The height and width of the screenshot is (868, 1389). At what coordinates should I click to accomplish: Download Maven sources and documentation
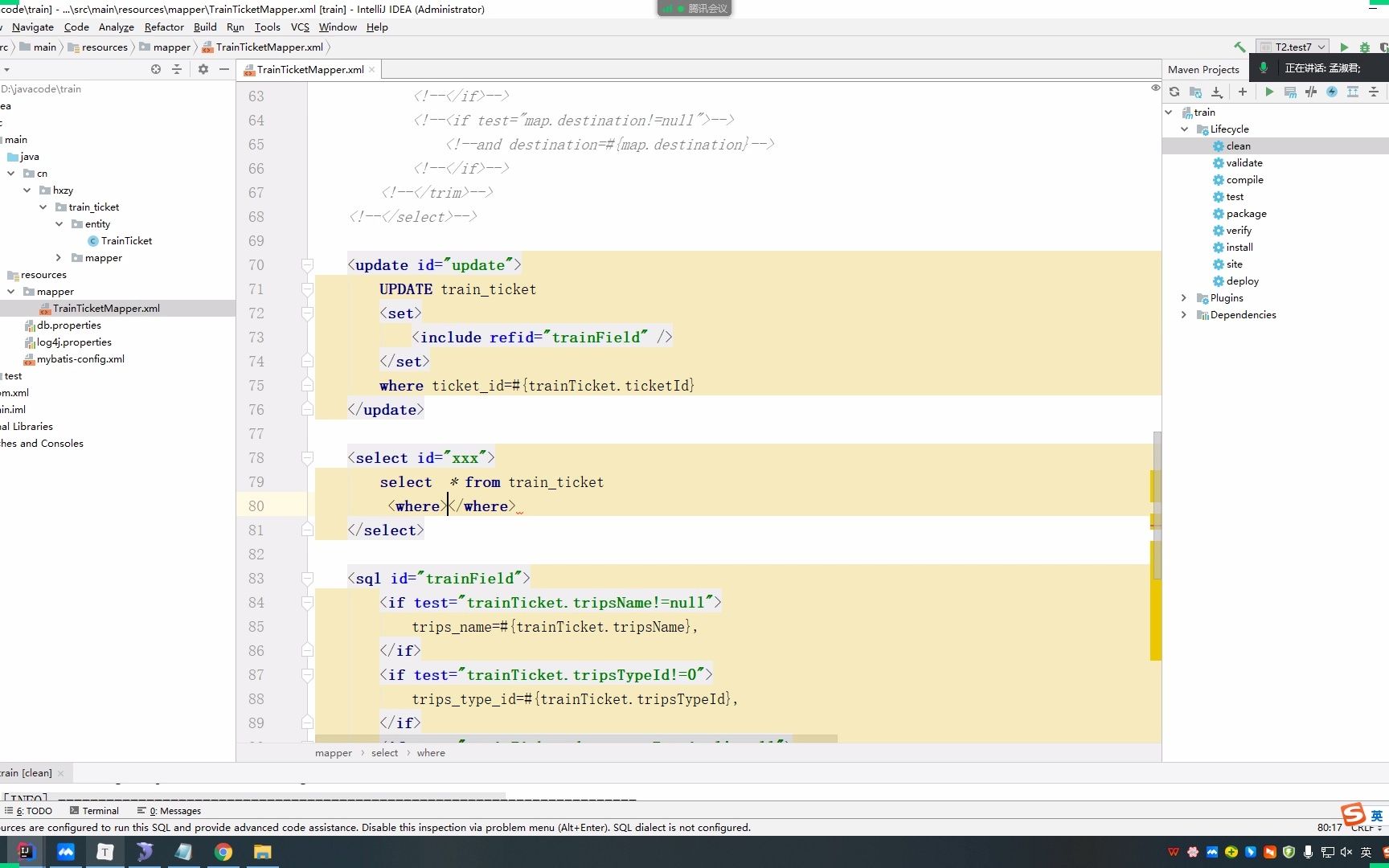click(x=1217, y=92)
